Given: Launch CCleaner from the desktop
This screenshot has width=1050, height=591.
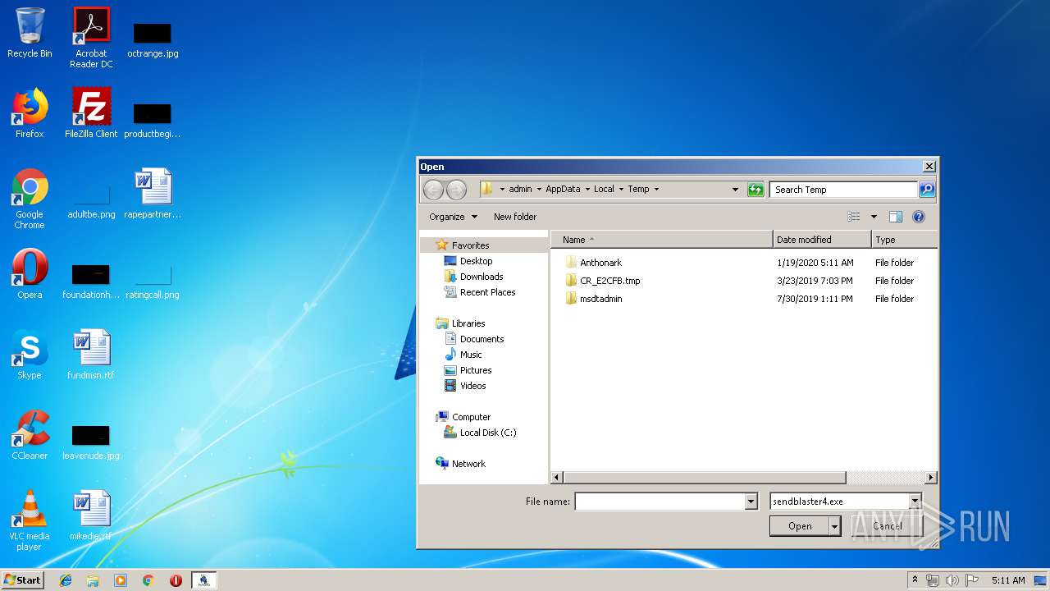Looking at the screenshot, I should [x=30, y=435].
